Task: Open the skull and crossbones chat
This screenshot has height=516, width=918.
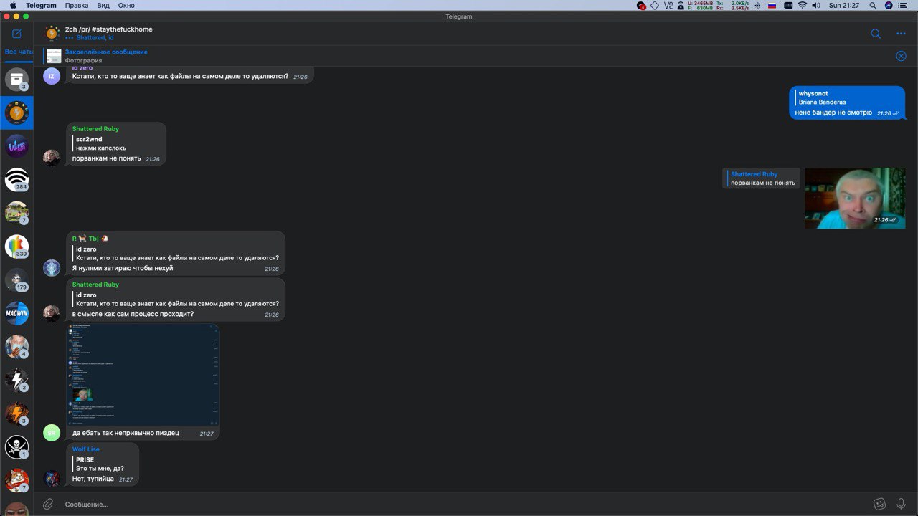Action: [x=16, y=447]
